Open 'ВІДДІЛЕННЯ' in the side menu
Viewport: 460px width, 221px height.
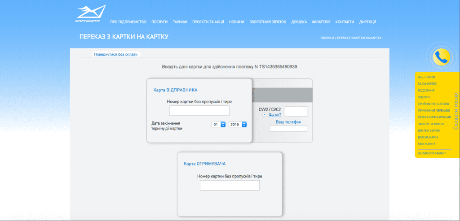(x=426, y=91)
